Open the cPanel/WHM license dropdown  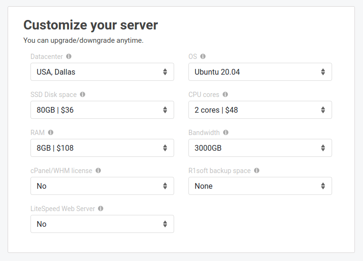point(102,186)
